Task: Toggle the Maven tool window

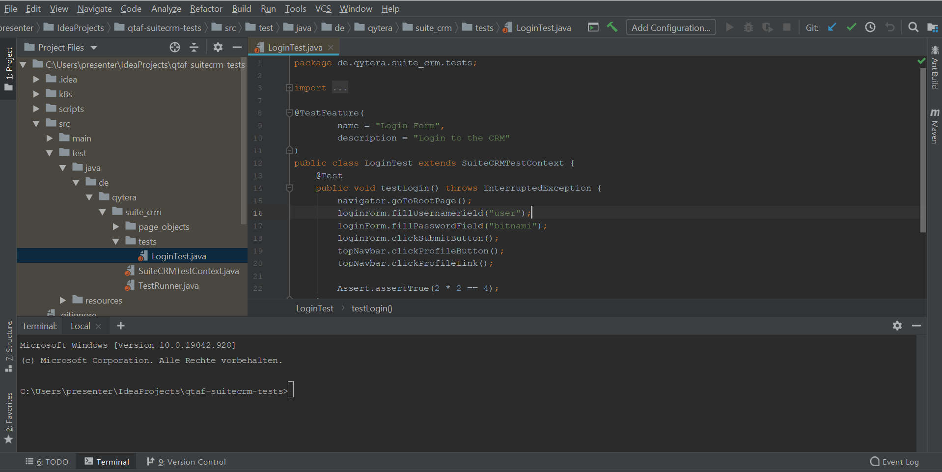Action: 935,127
